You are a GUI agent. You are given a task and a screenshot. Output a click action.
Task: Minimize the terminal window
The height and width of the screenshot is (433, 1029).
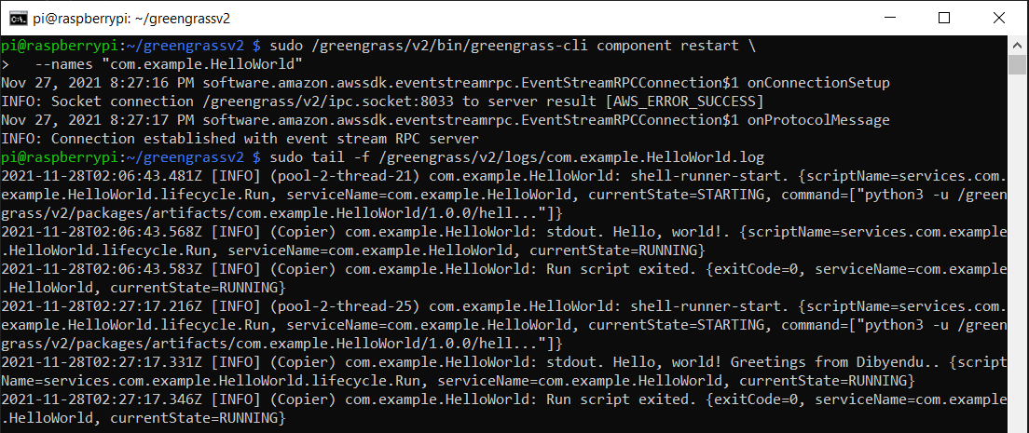tap(890, 18)
